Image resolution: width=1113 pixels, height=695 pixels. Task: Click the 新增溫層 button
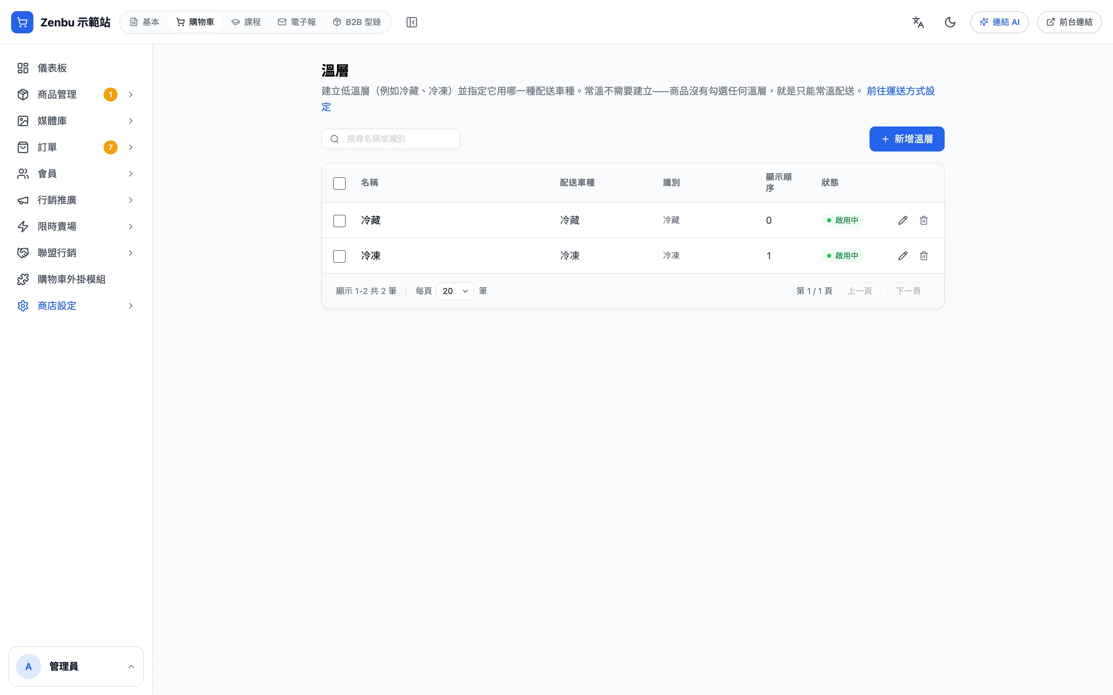click(906, 139)
